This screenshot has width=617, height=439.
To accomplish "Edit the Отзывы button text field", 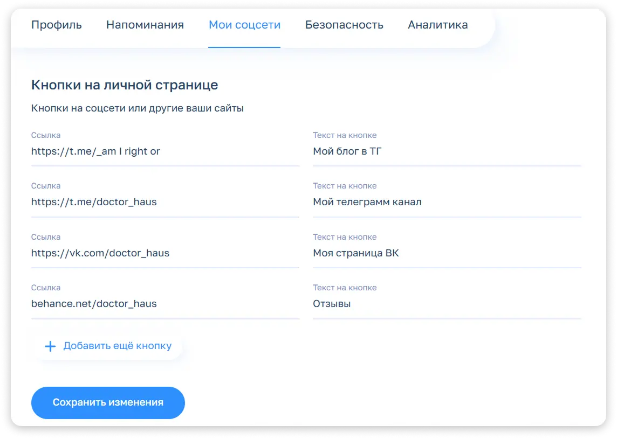I will coord(447,304).
